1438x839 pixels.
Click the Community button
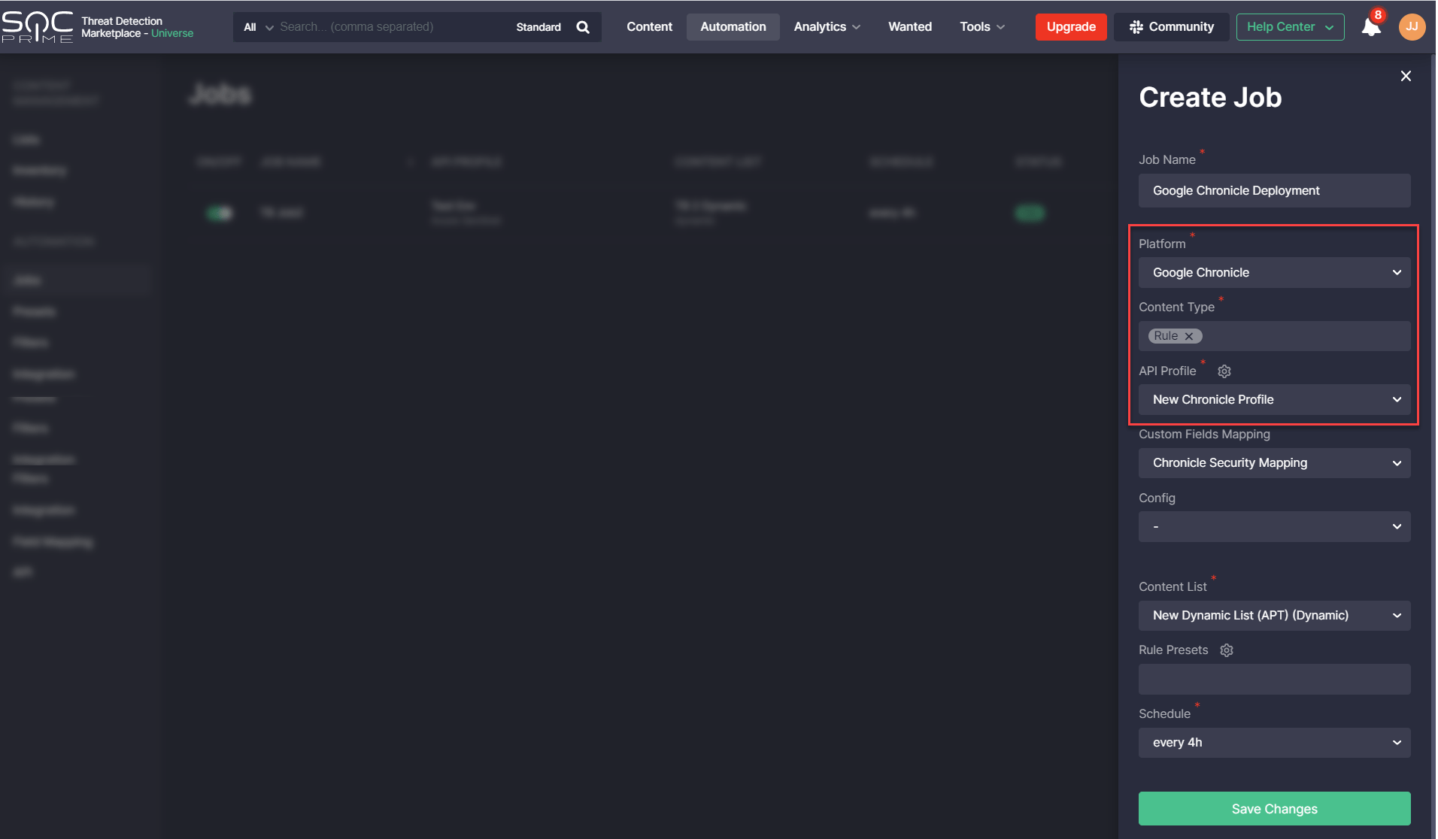1171,27
